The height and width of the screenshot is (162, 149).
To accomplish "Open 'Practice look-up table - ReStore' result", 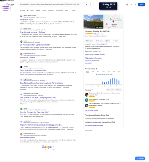I will click(32, 32).
